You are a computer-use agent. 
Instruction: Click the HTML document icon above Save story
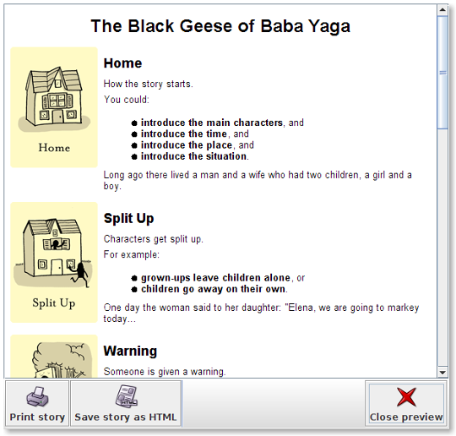pyautogui.click(x=126, y=395)
